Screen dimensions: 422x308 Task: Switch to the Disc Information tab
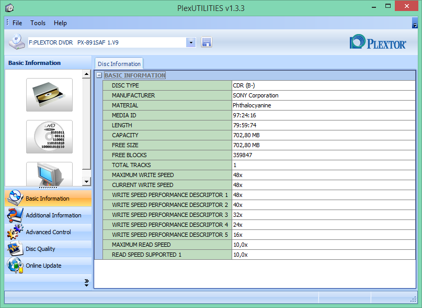coord(119,64)
